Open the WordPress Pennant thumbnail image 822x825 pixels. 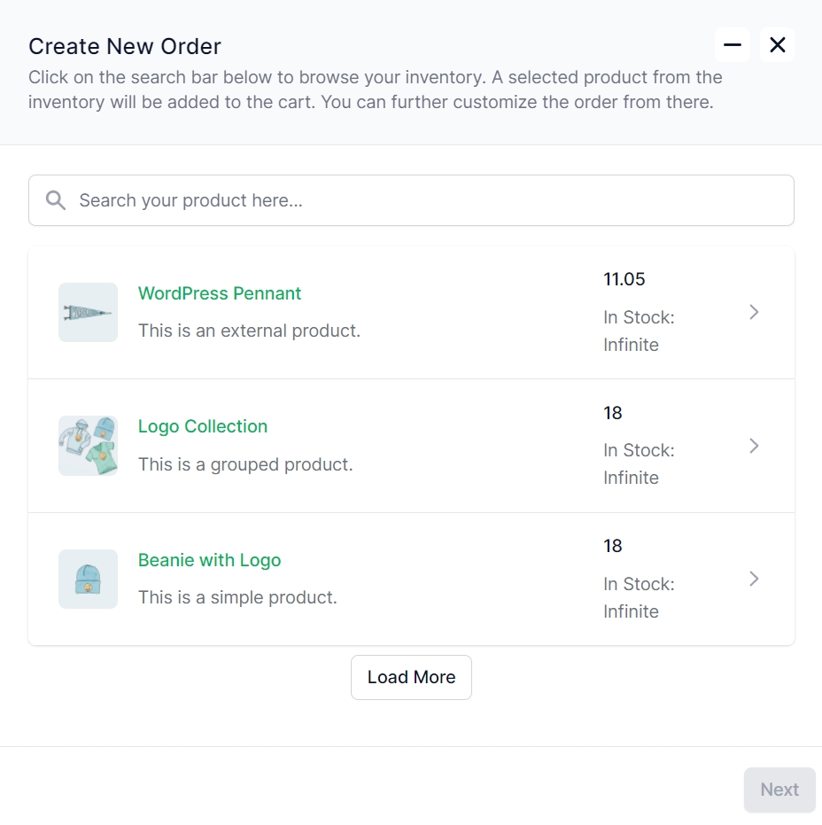88,313
